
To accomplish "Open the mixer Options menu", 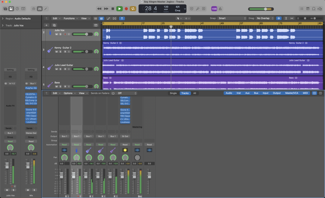I will click(70, 93).
